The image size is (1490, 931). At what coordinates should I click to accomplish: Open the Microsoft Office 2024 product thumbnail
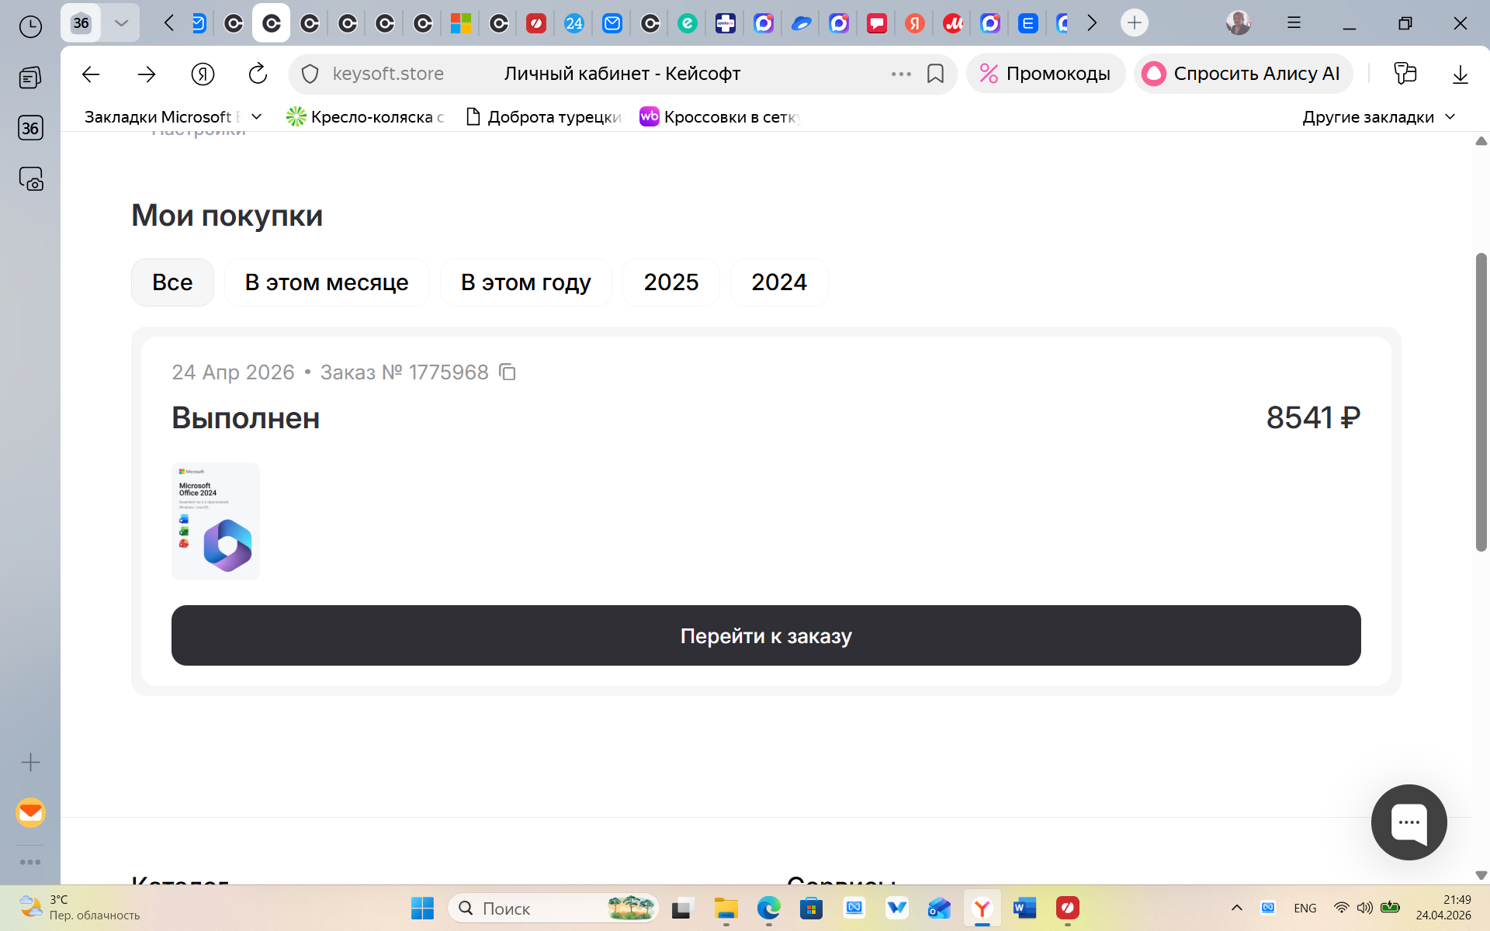(x=216, y=521)
